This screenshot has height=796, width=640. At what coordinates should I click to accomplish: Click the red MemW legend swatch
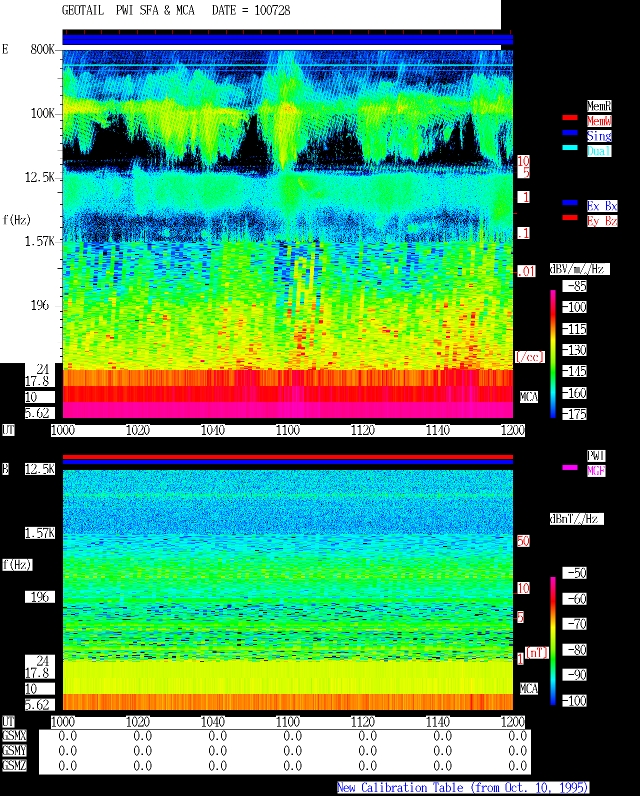point(570,117)
